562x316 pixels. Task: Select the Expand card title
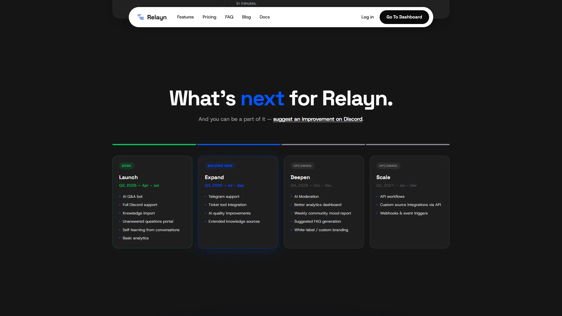[214, 177]
